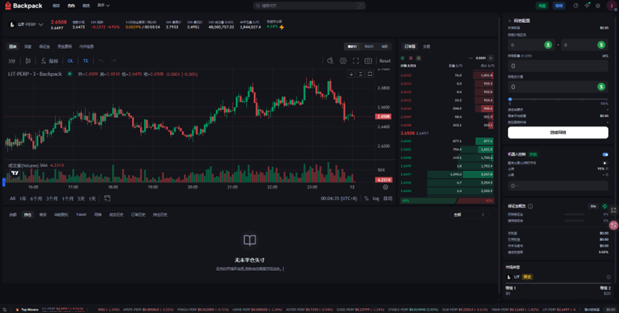Open the Backpack home logo

[x=24, y=6]
